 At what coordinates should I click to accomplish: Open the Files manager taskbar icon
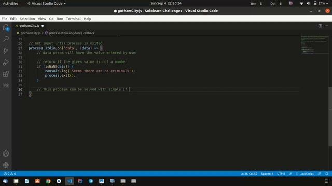pos(16,181)
